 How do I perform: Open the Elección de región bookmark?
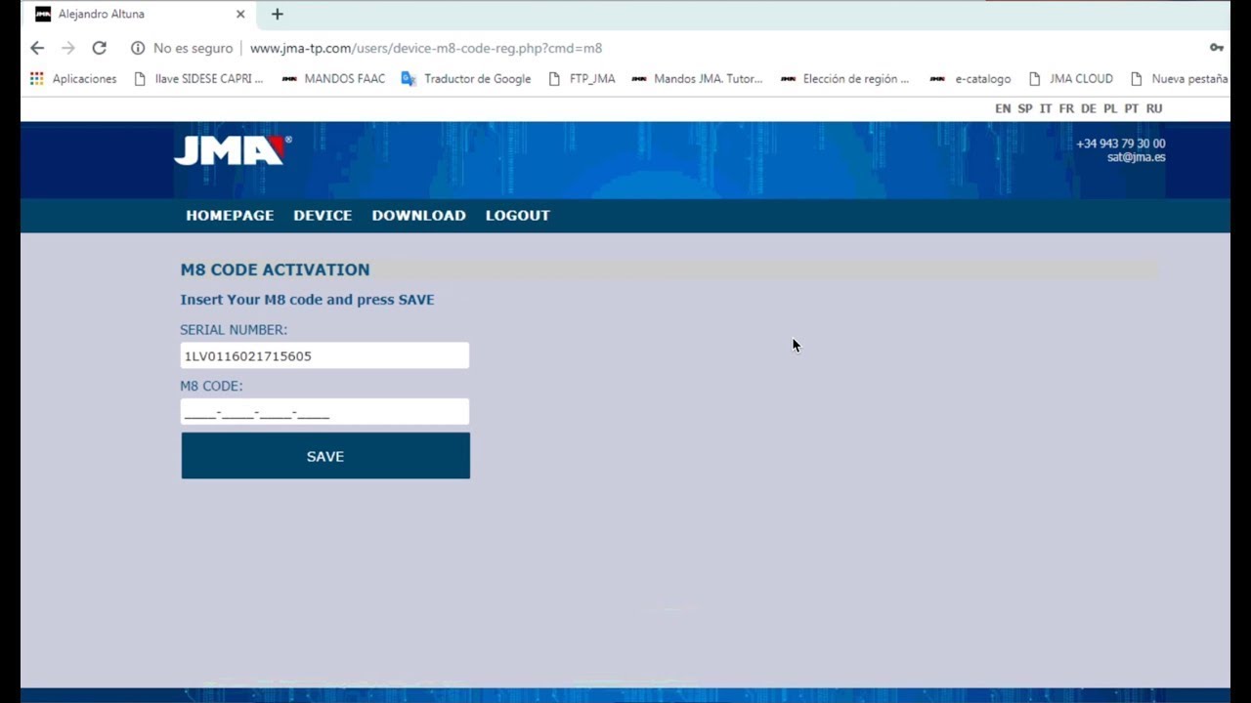tap(845, 78)
